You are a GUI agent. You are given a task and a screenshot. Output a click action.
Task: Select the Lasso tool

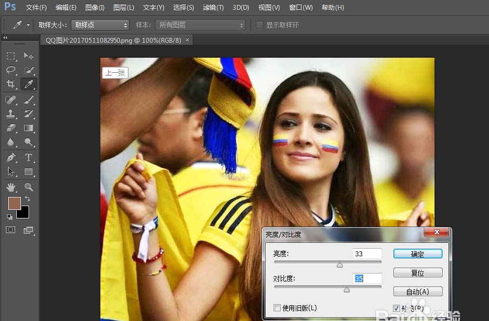(x=12, y=70)
